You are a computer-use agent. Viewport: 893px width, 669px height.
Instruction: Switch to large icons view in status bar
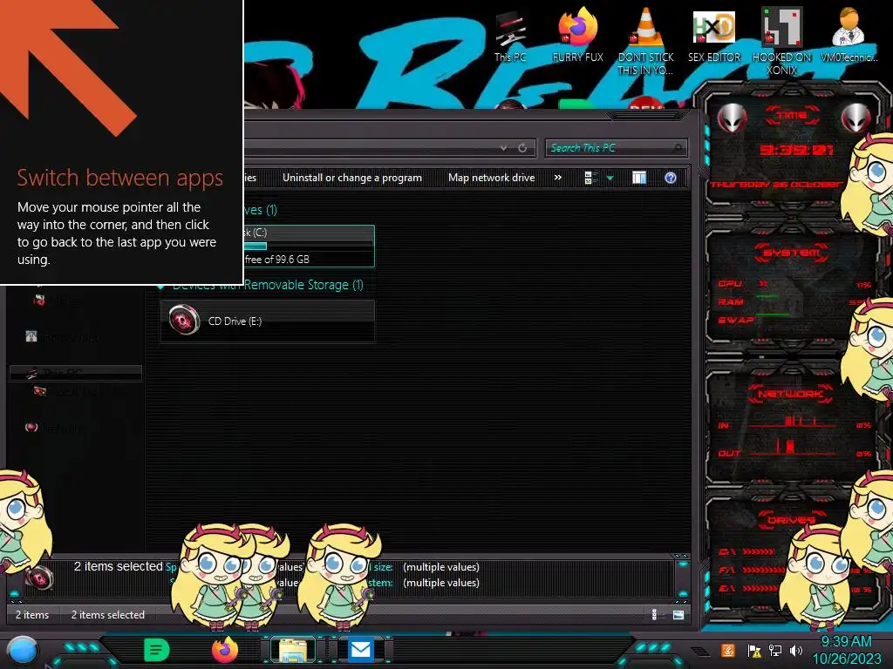tap(678, 614)
